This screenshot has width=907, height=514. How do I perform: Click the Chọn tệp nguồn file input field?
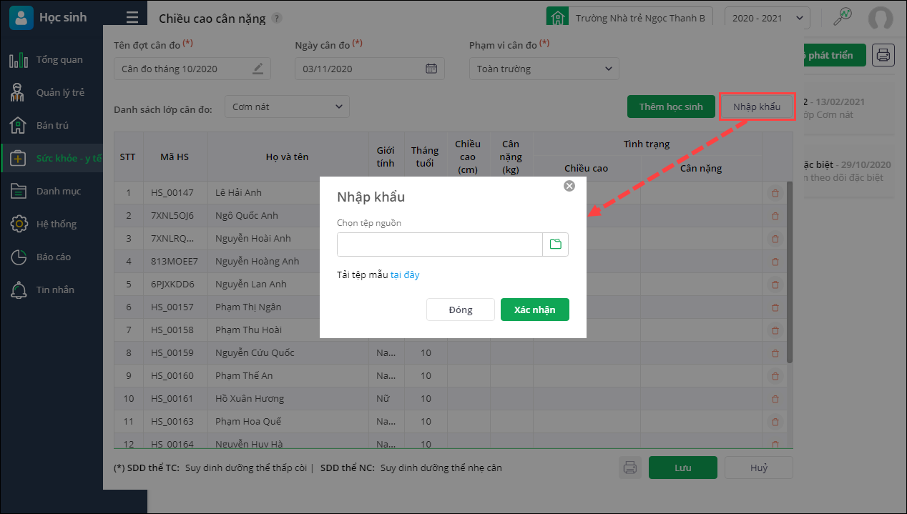tap(440, 244)
